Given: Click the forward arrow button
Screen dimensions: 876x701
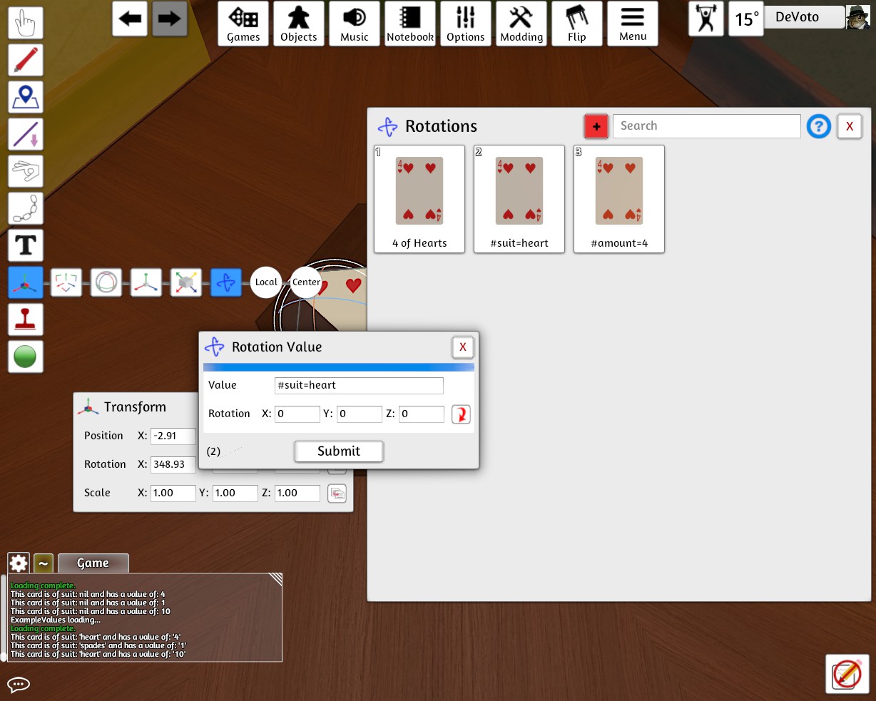Looking at the screenshot, I should (170, 19).
